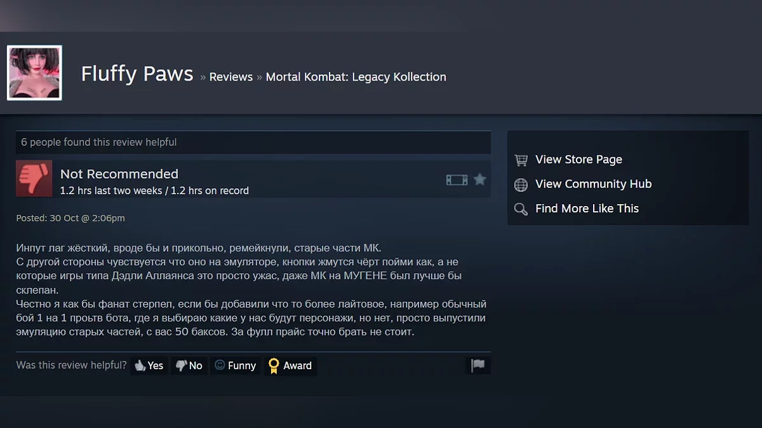Report the review with the flag icon

[478, 365]
